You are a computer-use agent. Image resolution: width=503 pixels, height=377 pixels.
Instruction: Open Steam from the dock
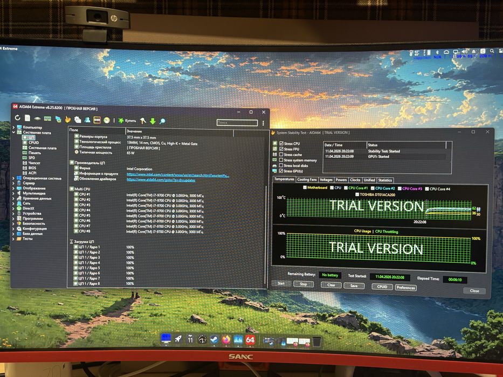(x=214, y=339)
